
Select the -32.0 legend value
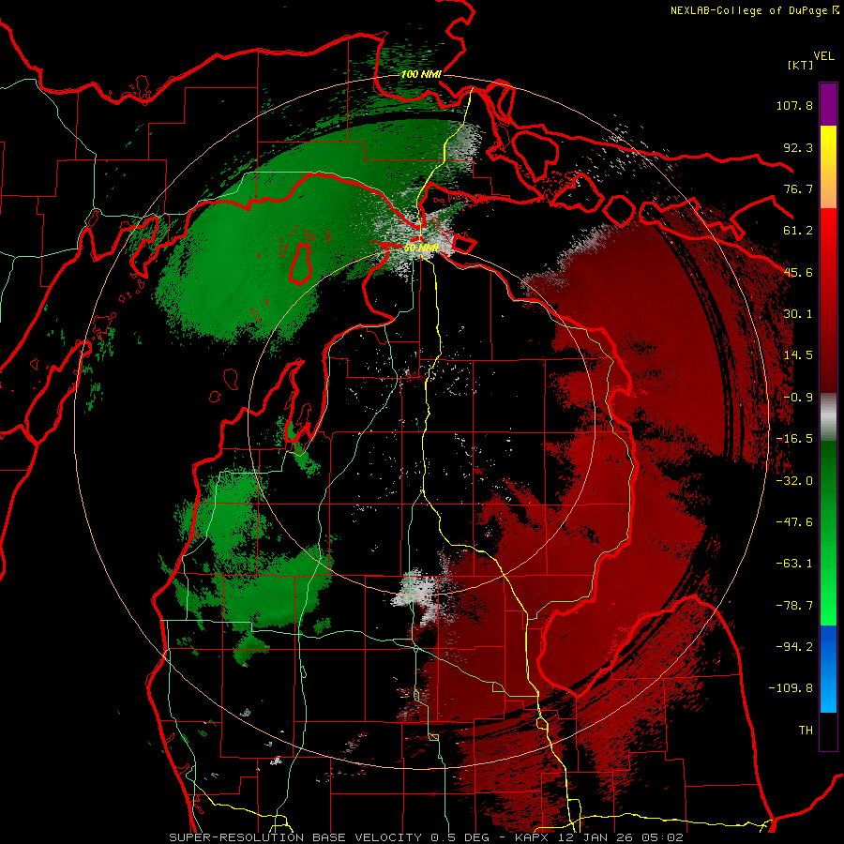coord(794,481)
